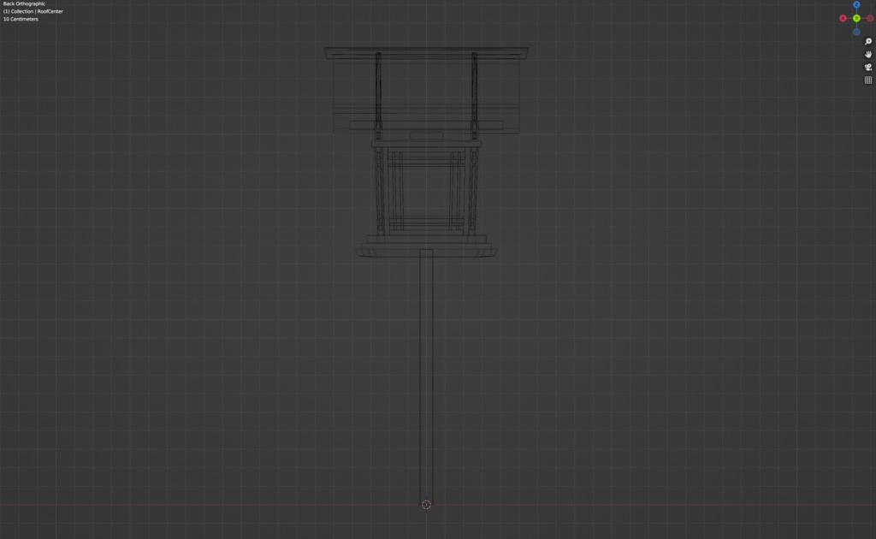Screen dimensions: 876x539
Task: Click the green Y axis gizmo handle
Action: pos(855,19)
